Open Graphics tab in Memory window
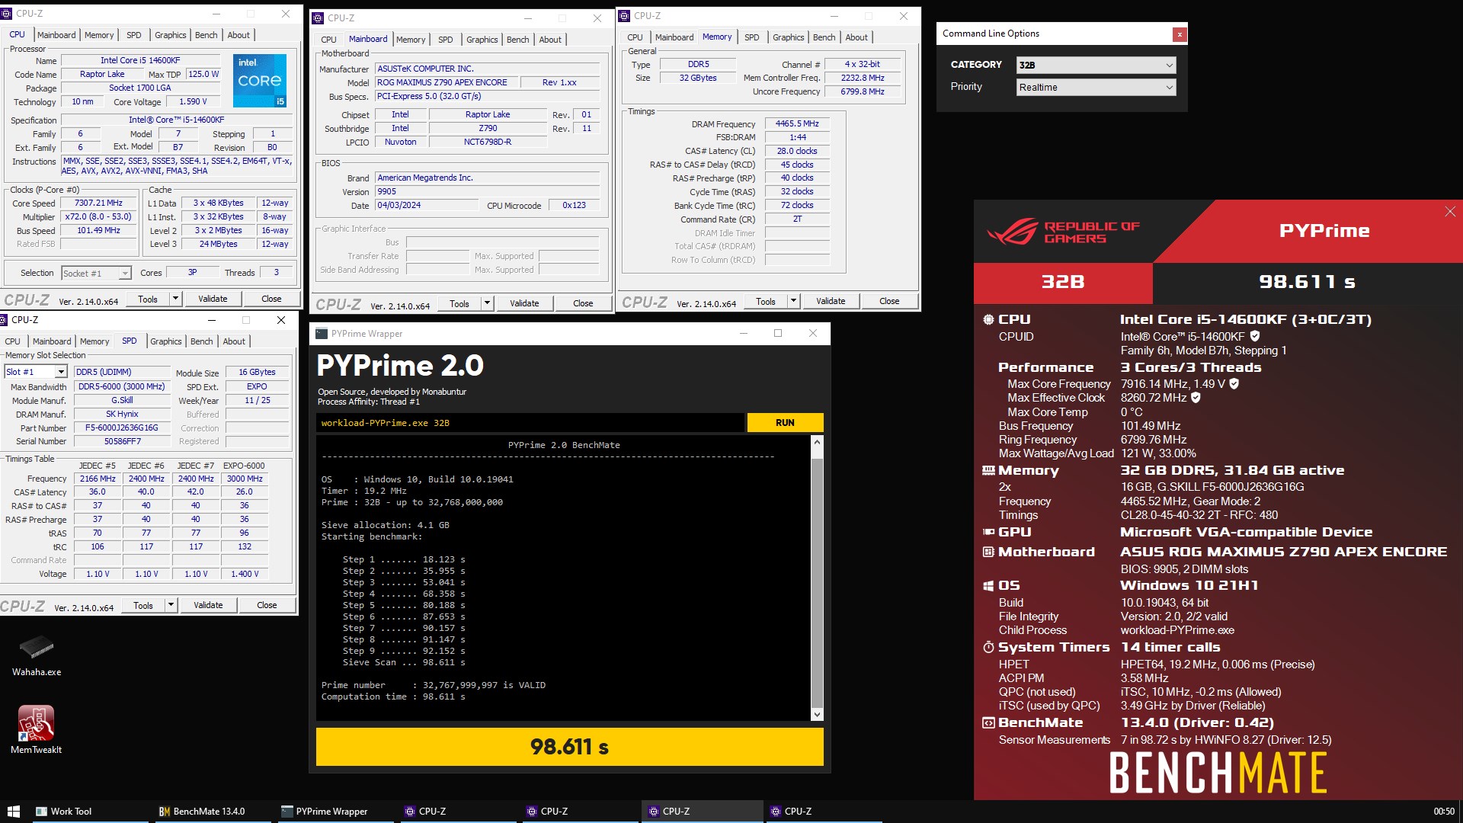The image size is (1463, 823). pyautogui.click(x=788, y=37)
